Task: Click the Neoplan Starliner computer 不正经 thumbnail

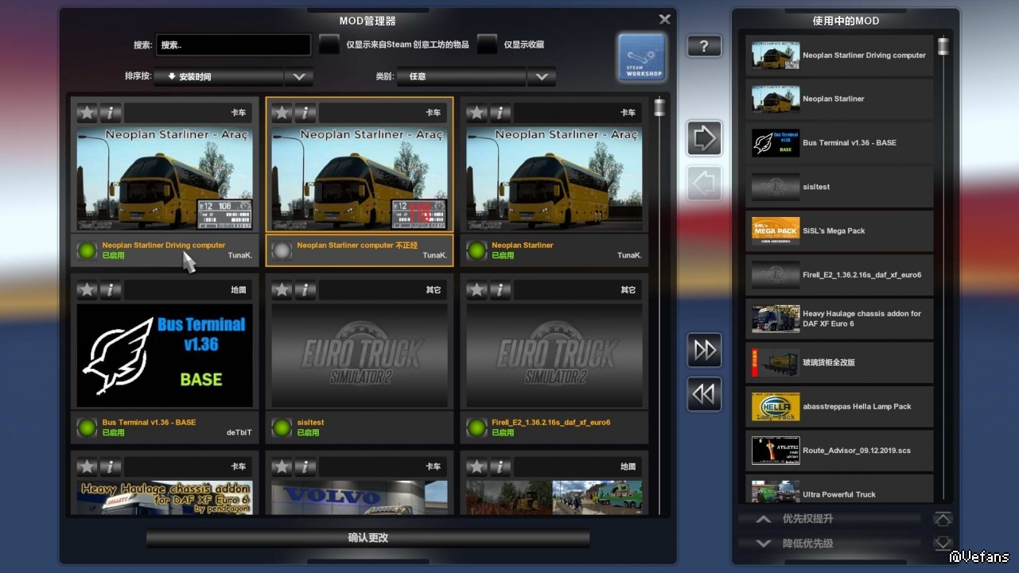Action: click(x=360, y=179)
